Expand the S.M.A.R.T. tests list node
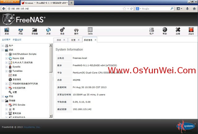The height and width of the screenshot is (134, 198). [6, 63]
